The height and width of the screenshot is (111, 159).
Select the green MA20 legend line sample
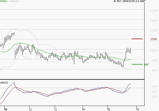(7, 1)
